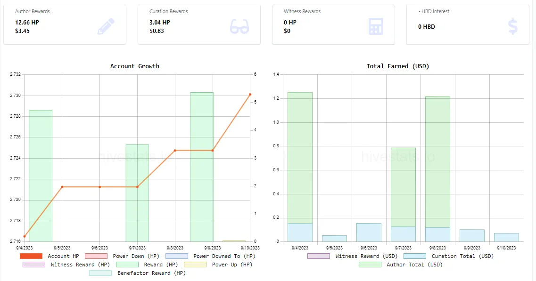Toggle Curation Total (USD) legend item

coord(448,256)
